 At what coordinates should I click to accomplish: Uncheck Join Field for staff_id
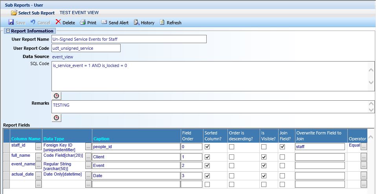tap(282, 147)
